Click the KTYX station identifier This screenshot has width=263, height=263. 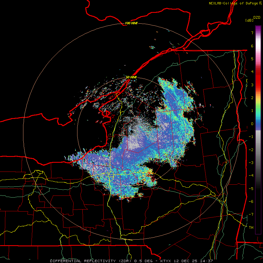pos(166,261)
